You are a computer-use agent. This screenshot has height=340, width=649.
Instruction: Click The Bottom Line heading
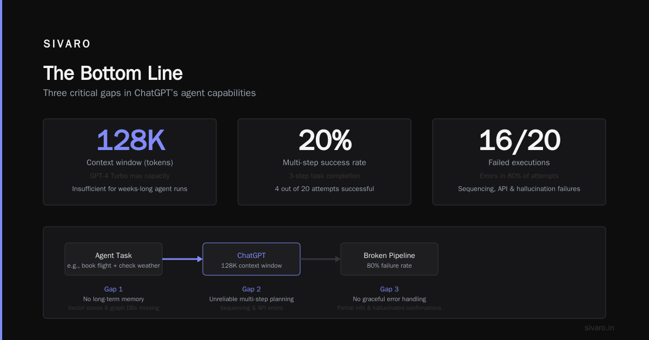pos(113,73)
